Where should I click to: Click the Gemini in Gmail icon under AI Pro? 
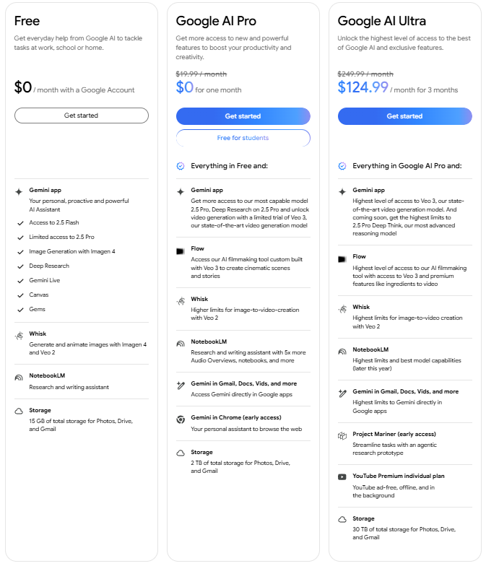[x=181, y=384]
